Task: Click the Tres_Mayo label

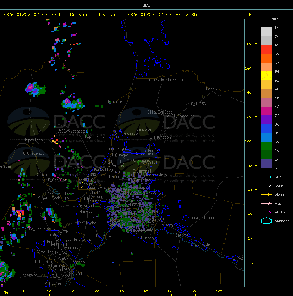Action: [x=116, y=149]
